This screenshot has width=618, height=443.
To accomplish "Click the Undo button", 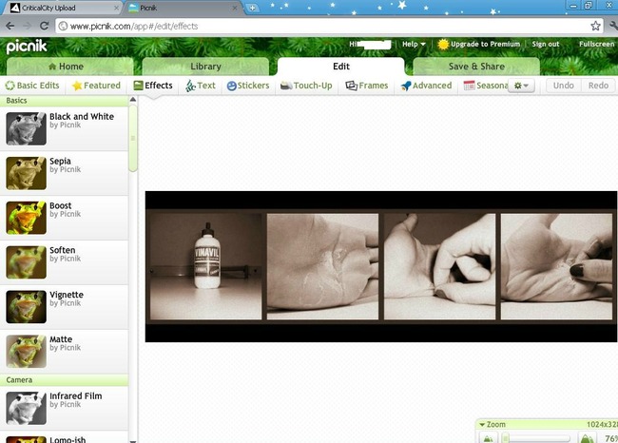I will click(563, 86).
